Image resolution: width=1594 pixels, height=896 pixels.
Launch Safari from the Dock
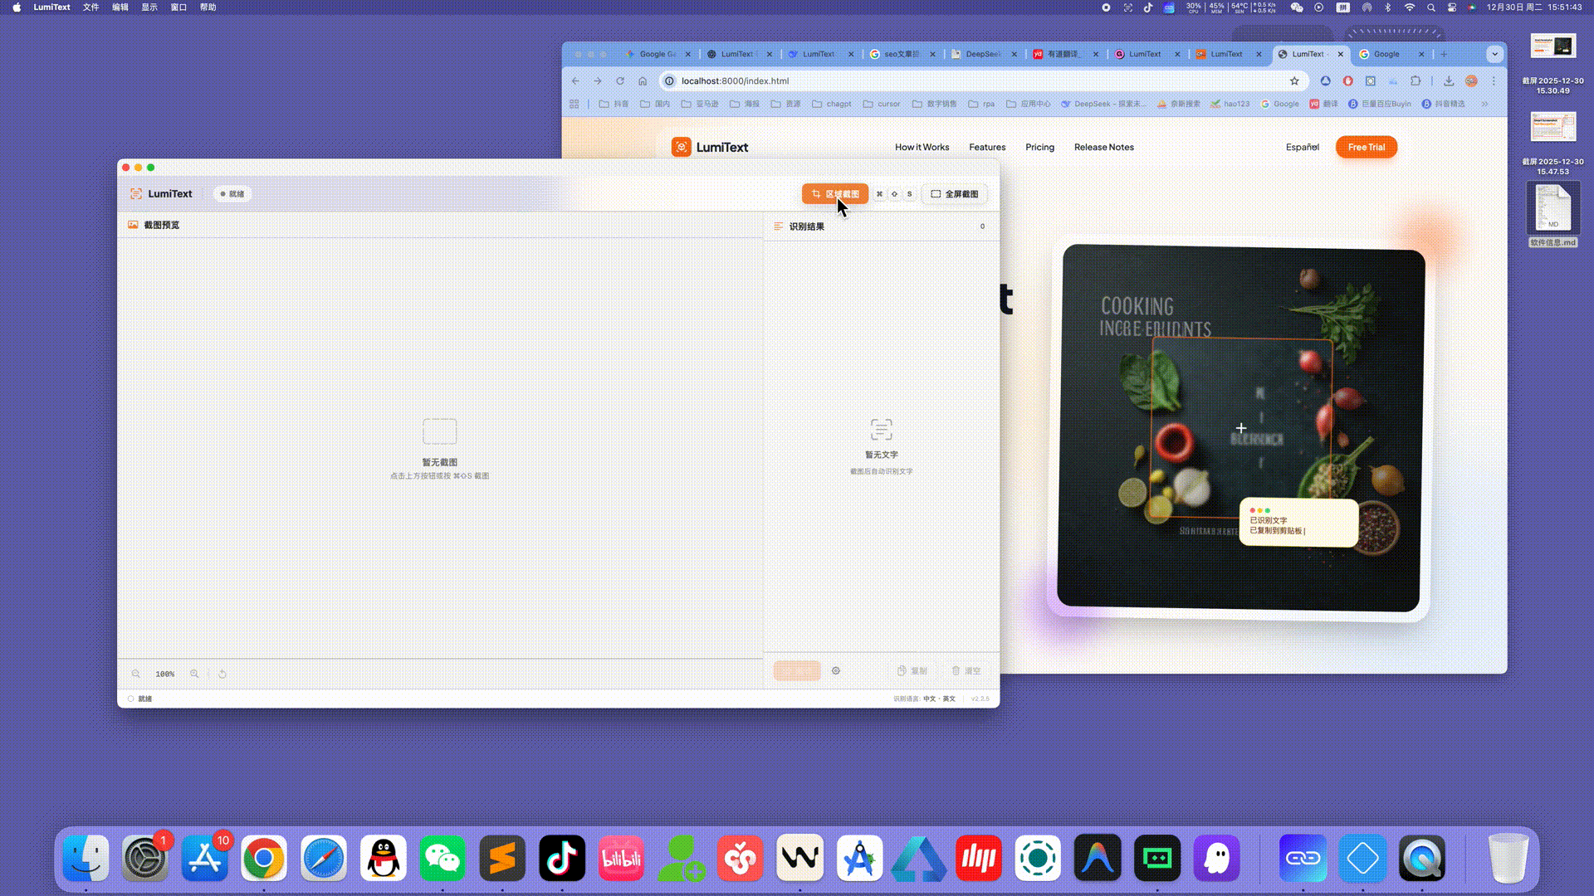324,858
